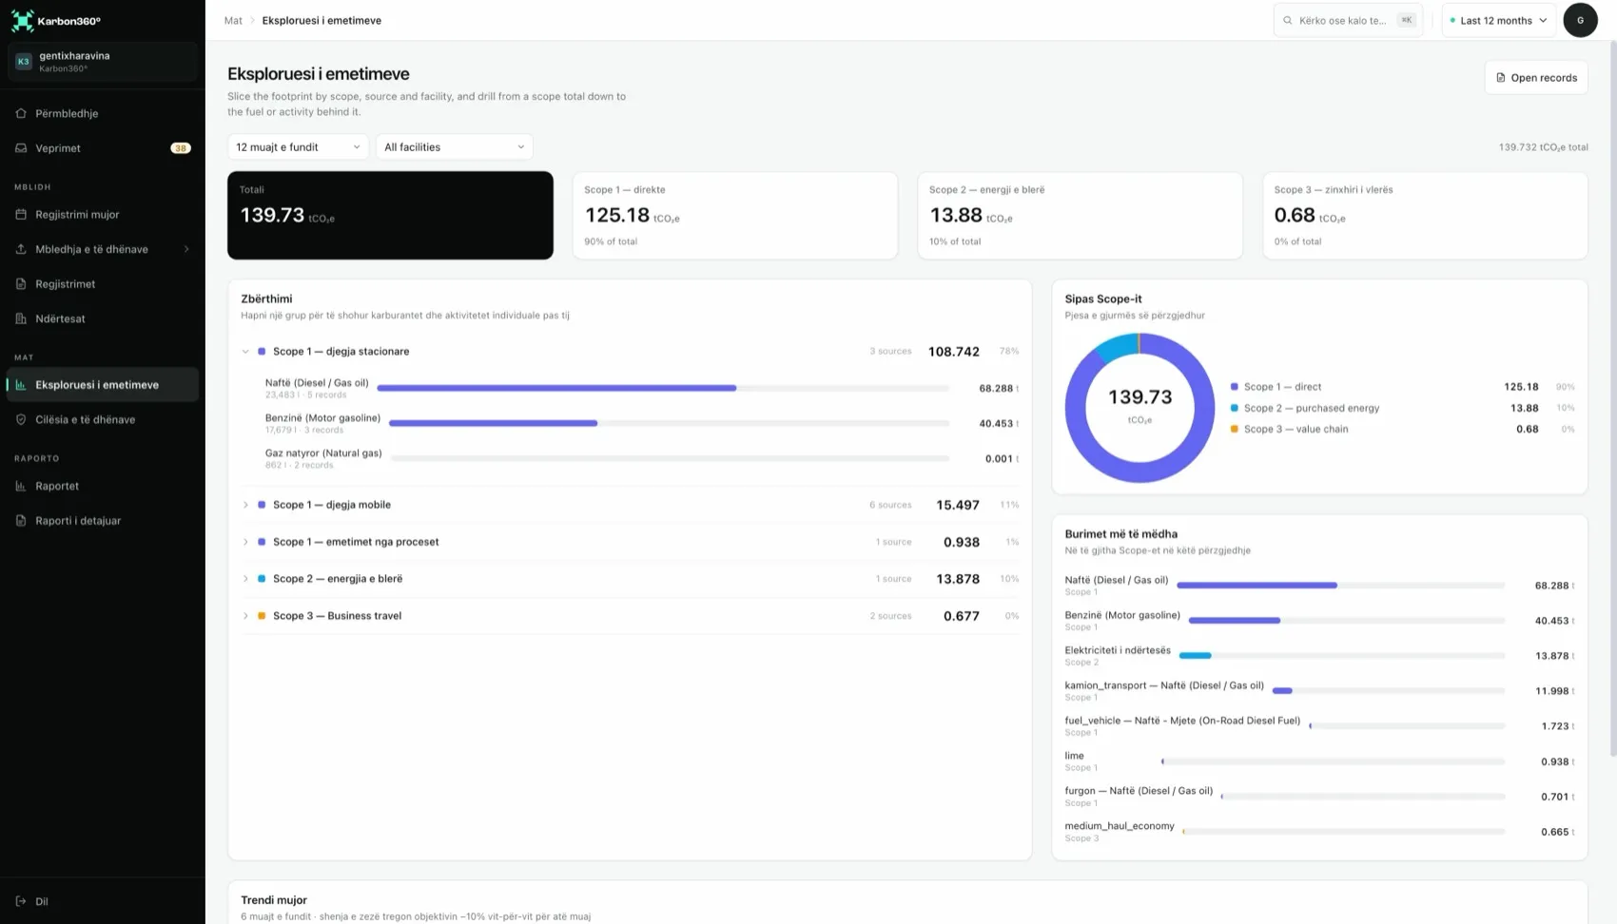This screenshot has width=1617, height=924.
Task: Click the Raportet bar chart icon
Action: (x=21, y=486)
